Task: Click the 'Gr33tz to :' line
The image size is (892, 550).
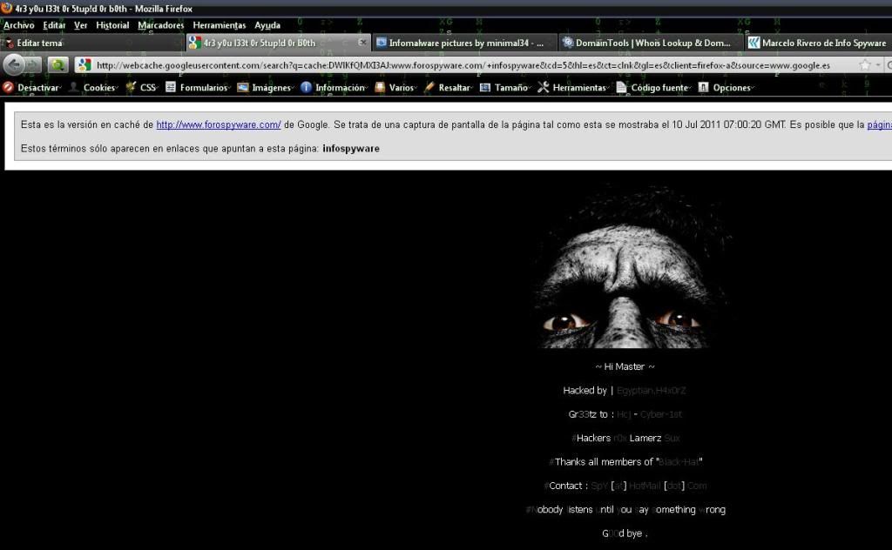Action: click(x=625, y=414)
